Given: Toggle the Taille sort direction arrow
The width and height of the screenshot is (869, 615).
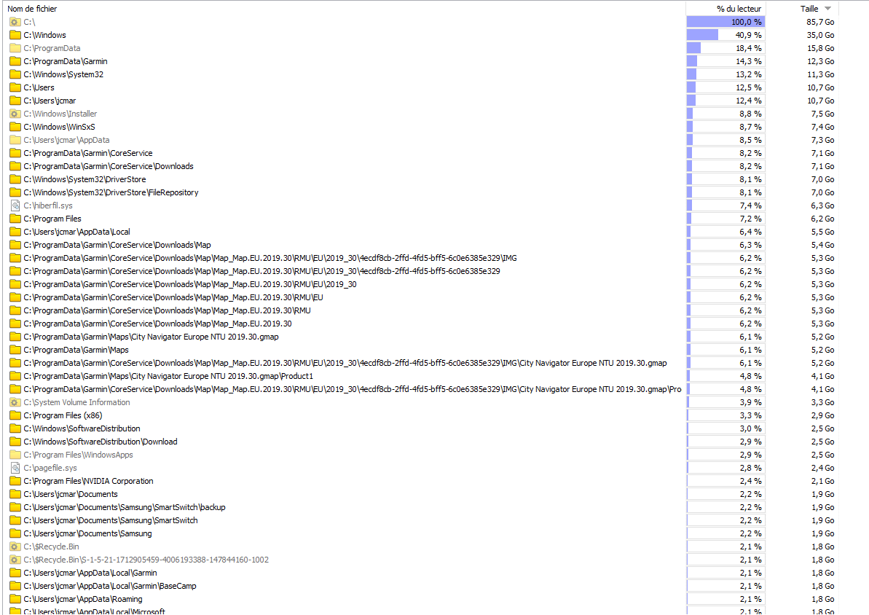Looking at the screenshot, I should coord(828,8).
